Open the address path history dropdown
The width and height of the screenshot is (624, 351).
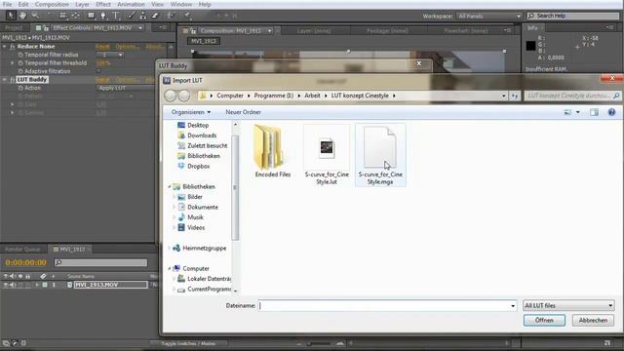point(503,96)
